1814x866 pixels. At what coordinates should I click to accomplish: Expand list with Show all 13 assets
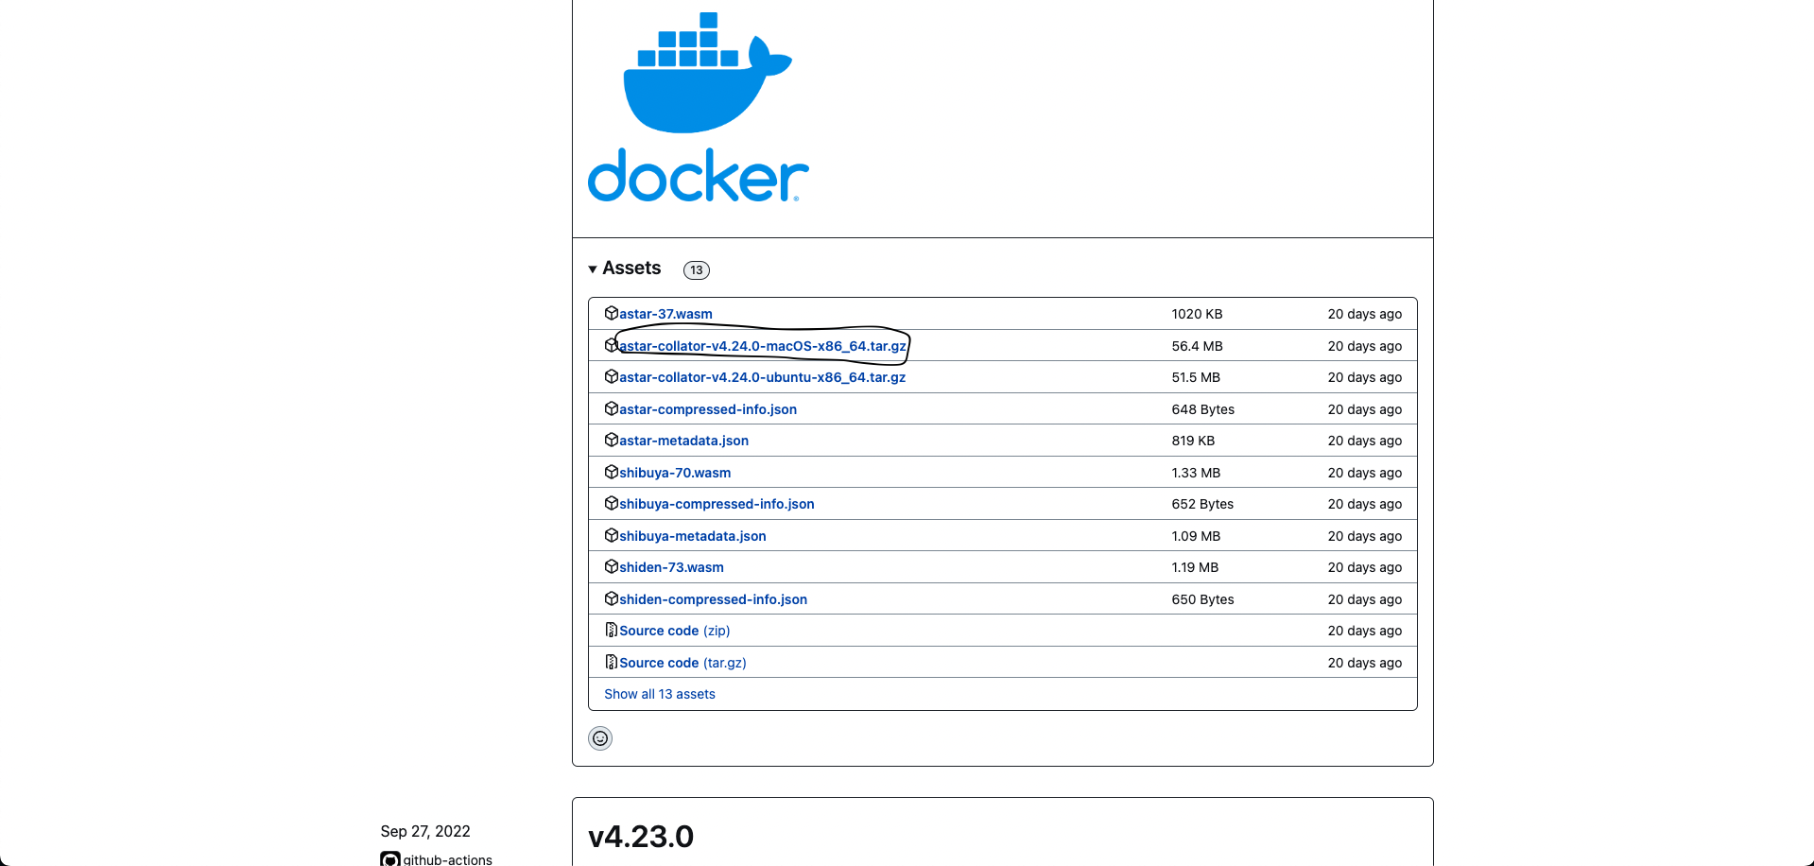coord(660,694)
